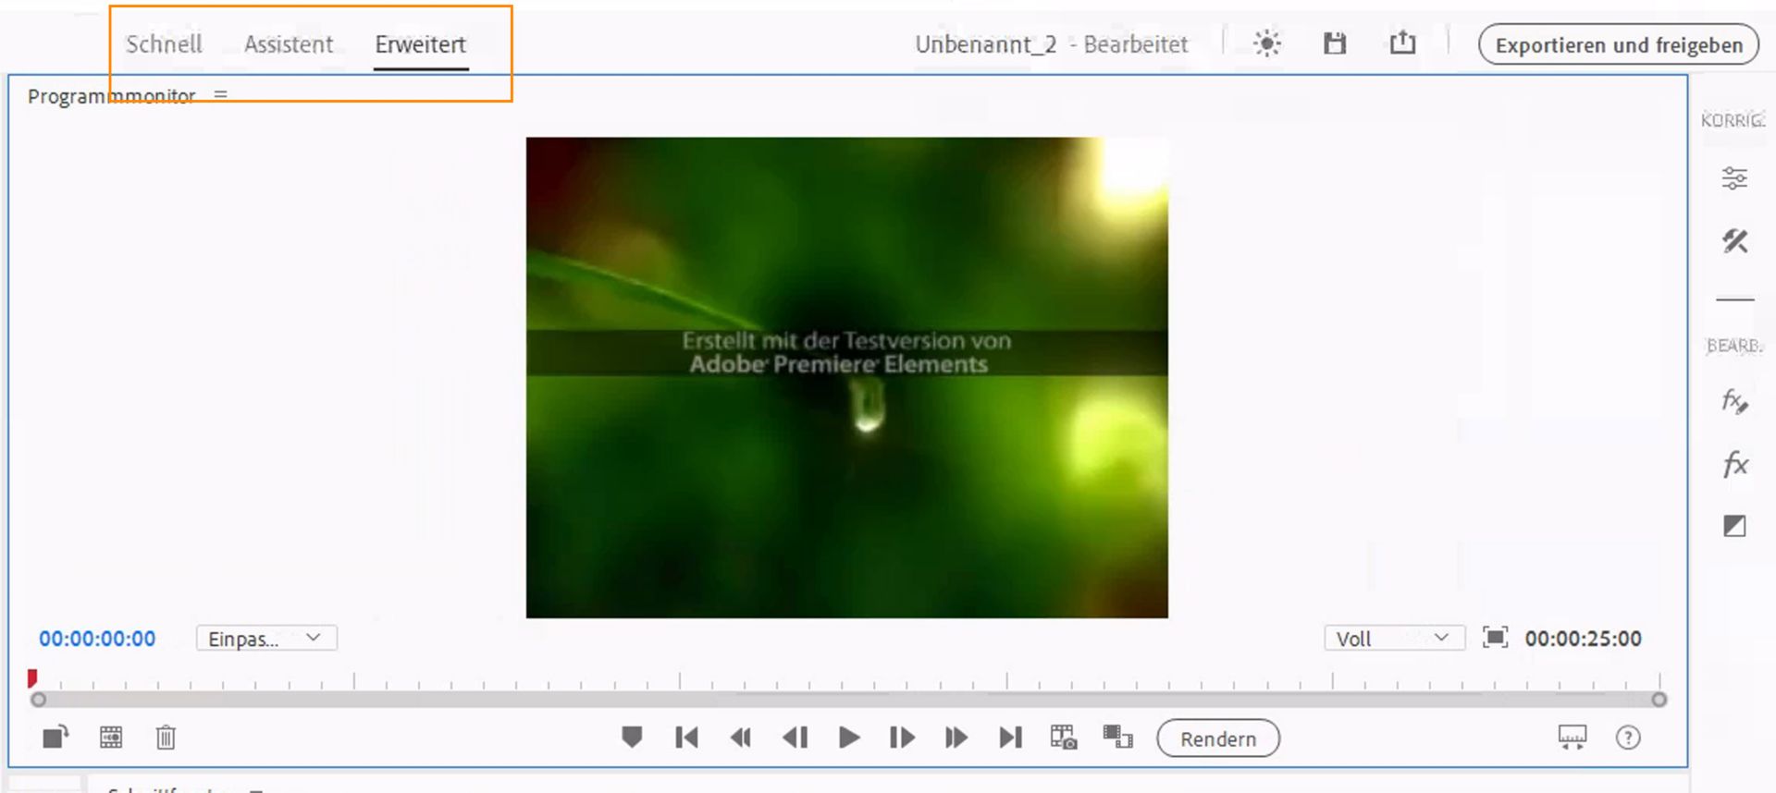Click the trash delete icon
Screen dimensions: 1776x793
[166, 738]
